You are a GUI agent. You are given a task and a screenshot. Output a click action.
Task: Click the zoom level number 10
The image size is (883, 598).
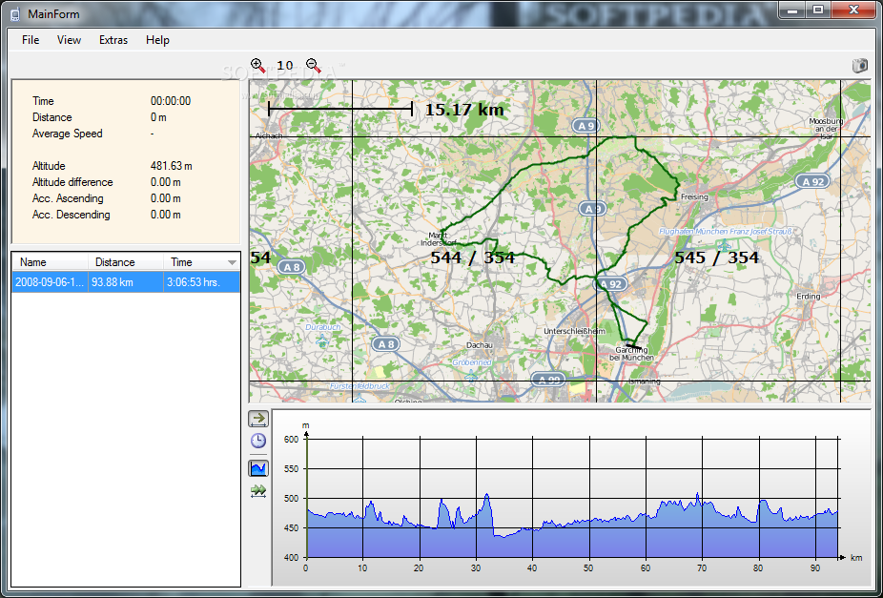pyautogui.click(x=285, y=66)
